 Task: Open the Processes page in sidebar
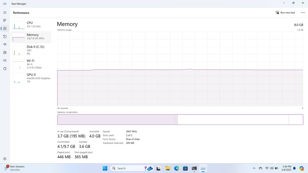pyautogui.click(x=5, y=20)
